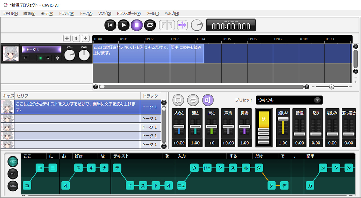Click the rewind to start button
Screen dimensions: 361x198
click(110, 25)
